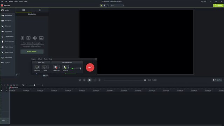Open the main window Help menu

26,1
